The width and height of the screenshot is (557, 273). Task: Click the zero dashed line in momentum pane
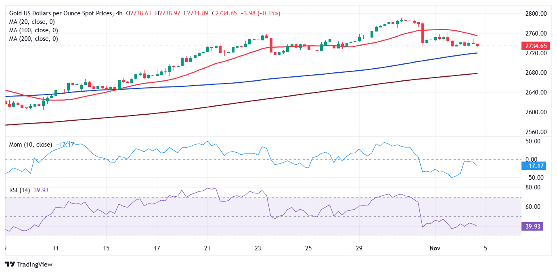point(202,159)
